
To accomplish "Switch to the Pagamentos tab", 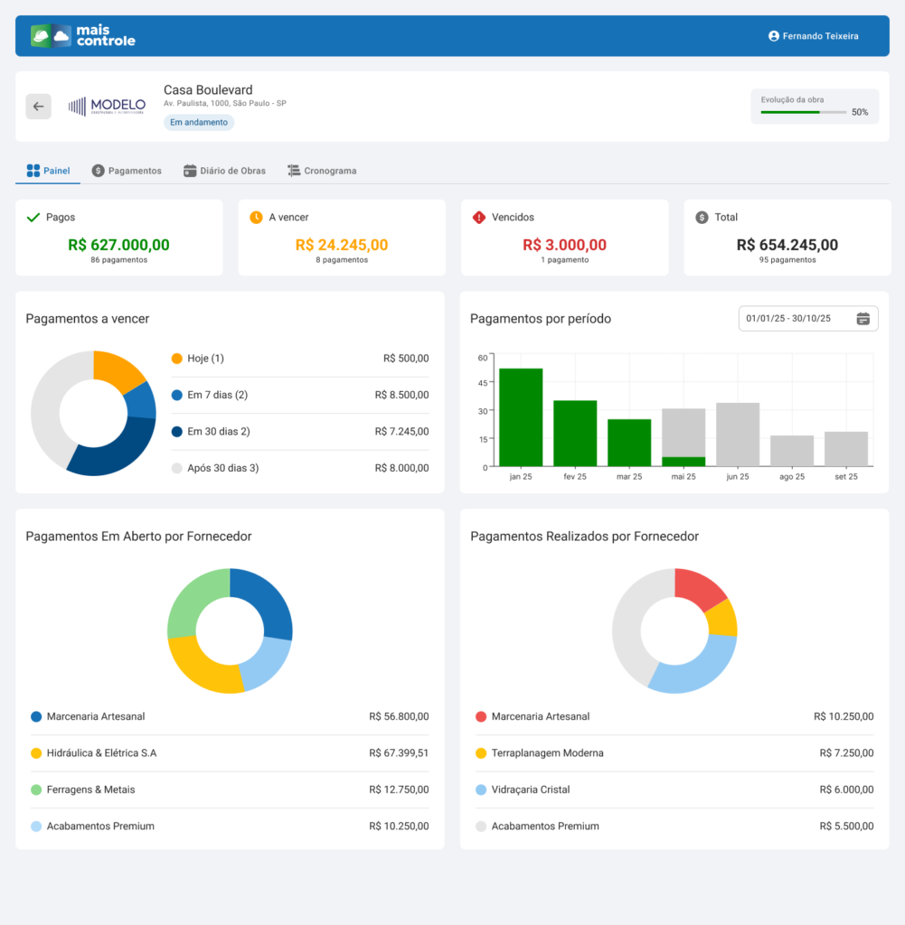I will [127, 171].
